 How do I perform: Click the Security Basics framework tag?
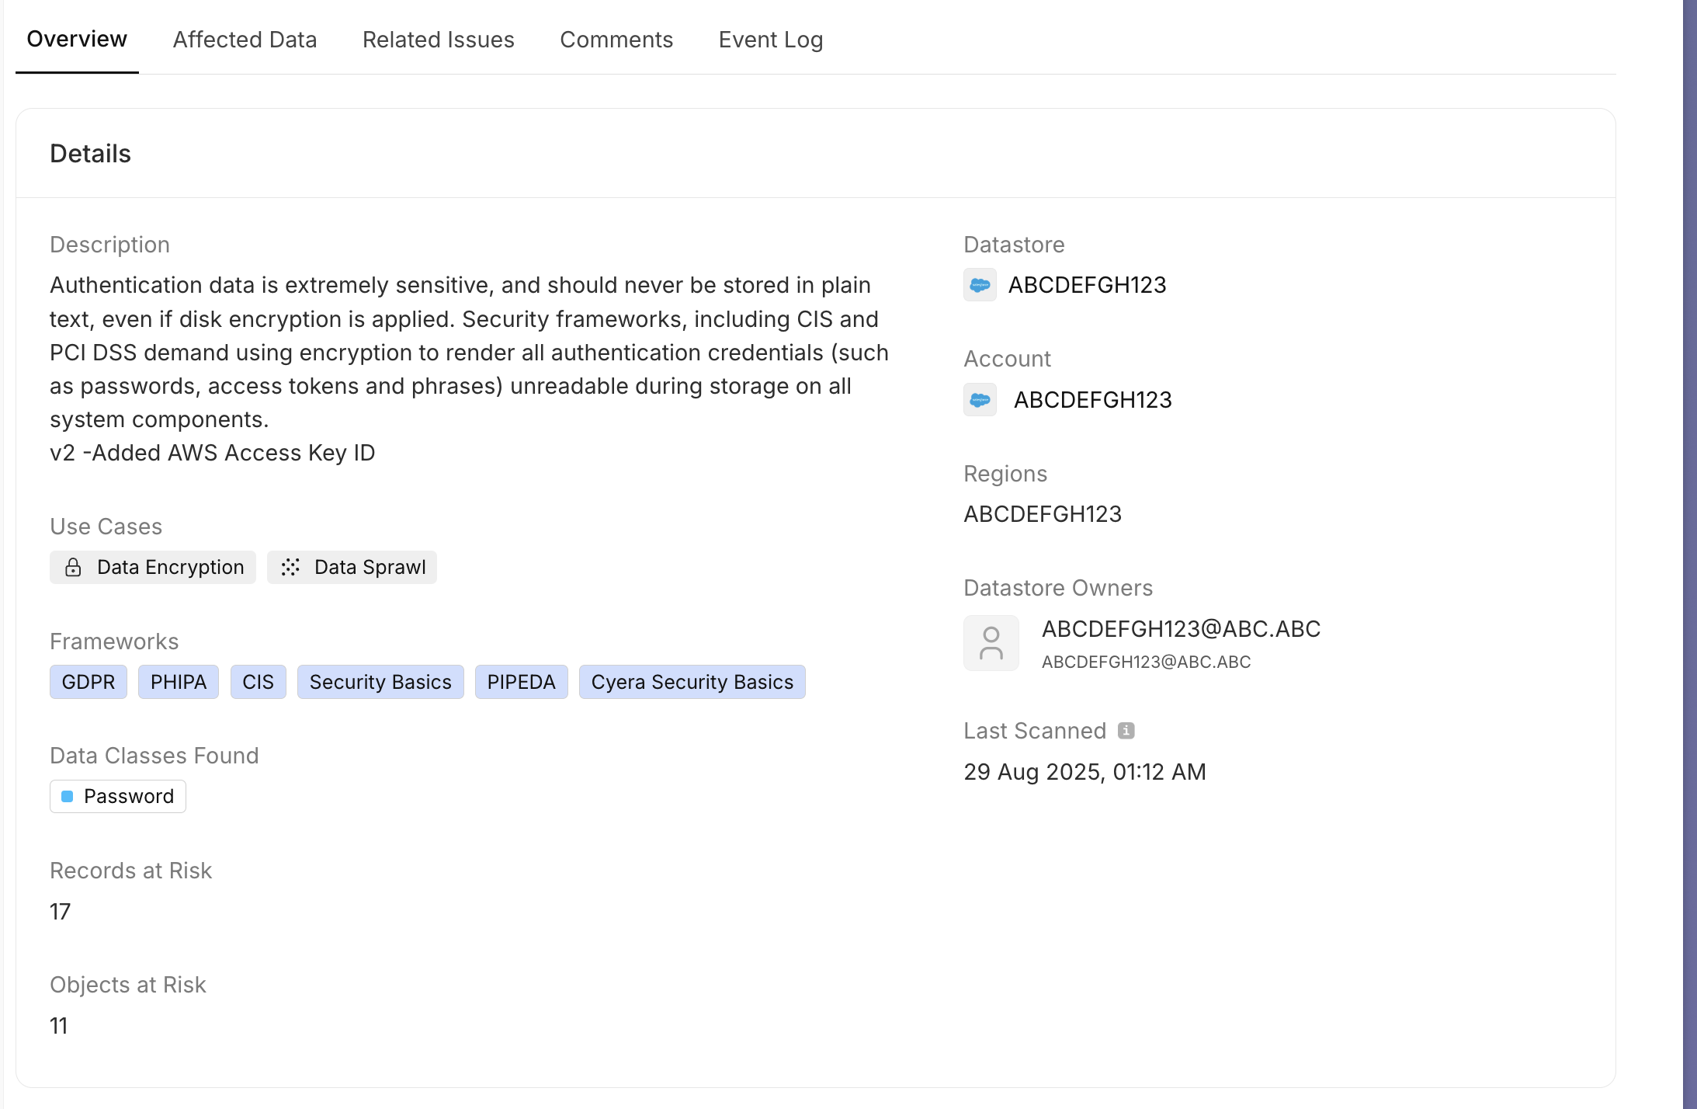click(x=380, y=682)
